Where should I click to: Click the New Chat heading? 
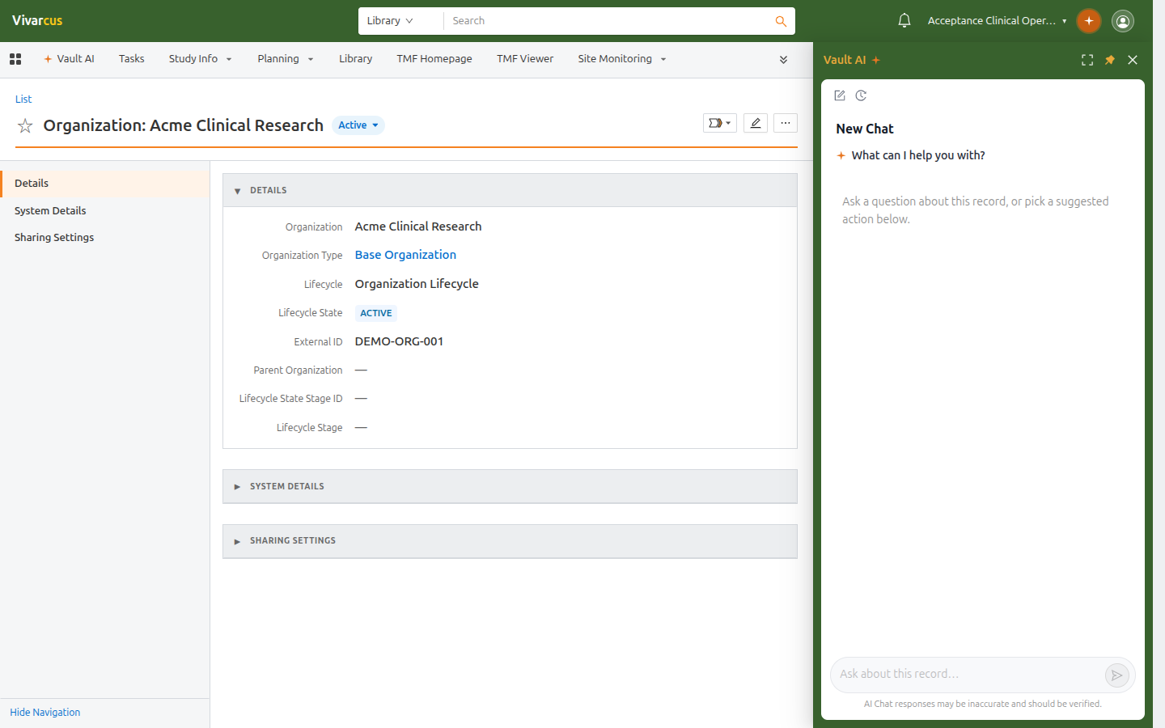[865, 129]
